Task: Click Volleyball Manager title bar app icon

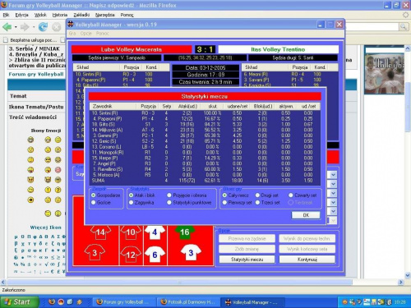Action: 71,25
